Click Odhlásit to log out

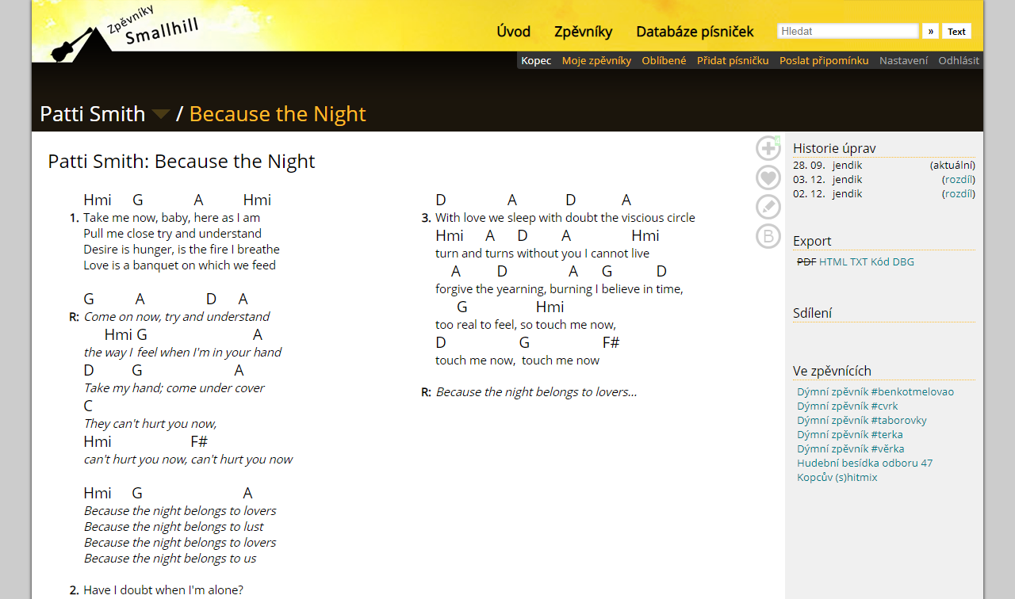click(x=959, y=60)
